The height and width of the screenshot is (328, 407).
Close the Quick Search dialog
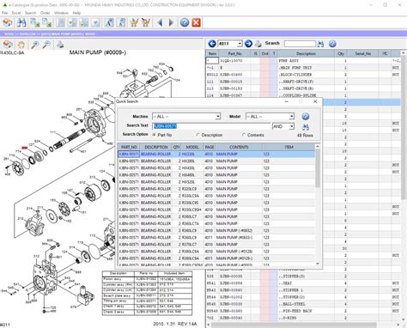pos(315,101)
